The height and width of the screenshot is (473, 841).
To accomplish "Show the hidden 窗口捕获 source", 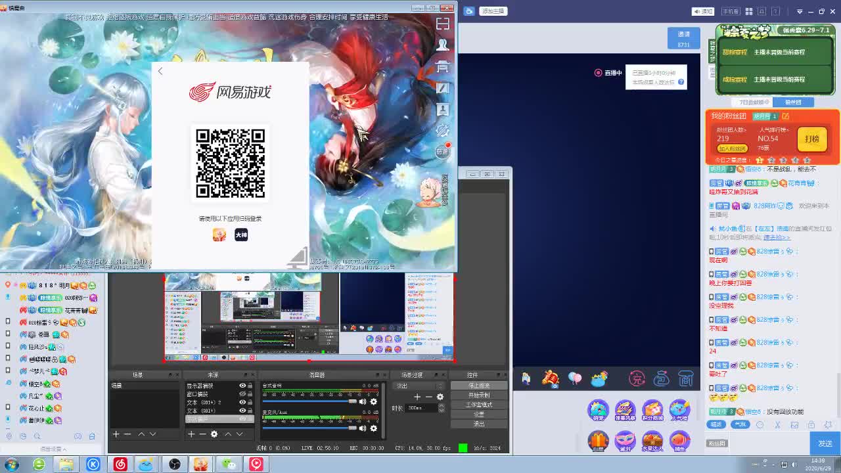I will 242,394.
